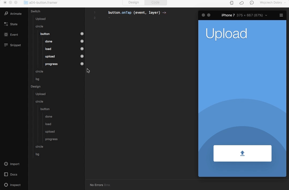Open the Animate panel icon

6,13
